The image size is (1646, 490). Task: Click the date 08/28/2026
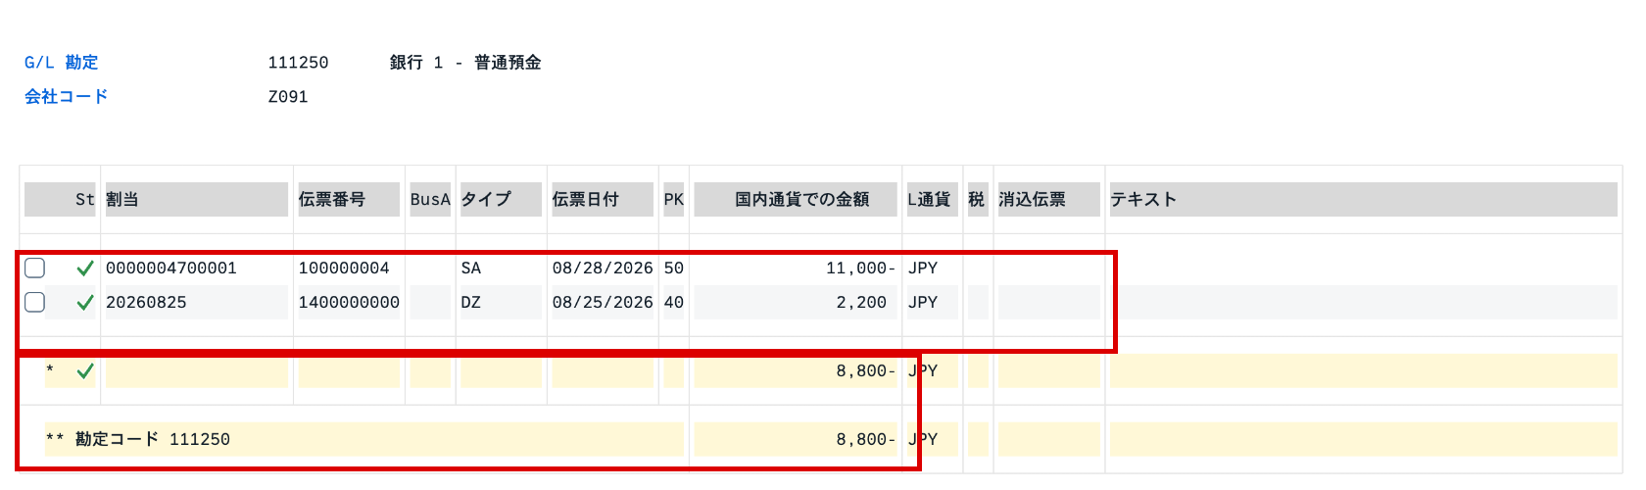(603, 268)
